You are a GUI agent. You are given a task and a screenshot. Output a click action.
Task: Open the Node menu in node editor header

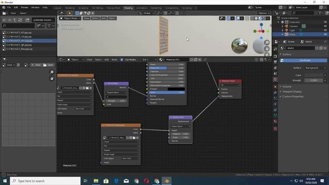coord(114,60)
